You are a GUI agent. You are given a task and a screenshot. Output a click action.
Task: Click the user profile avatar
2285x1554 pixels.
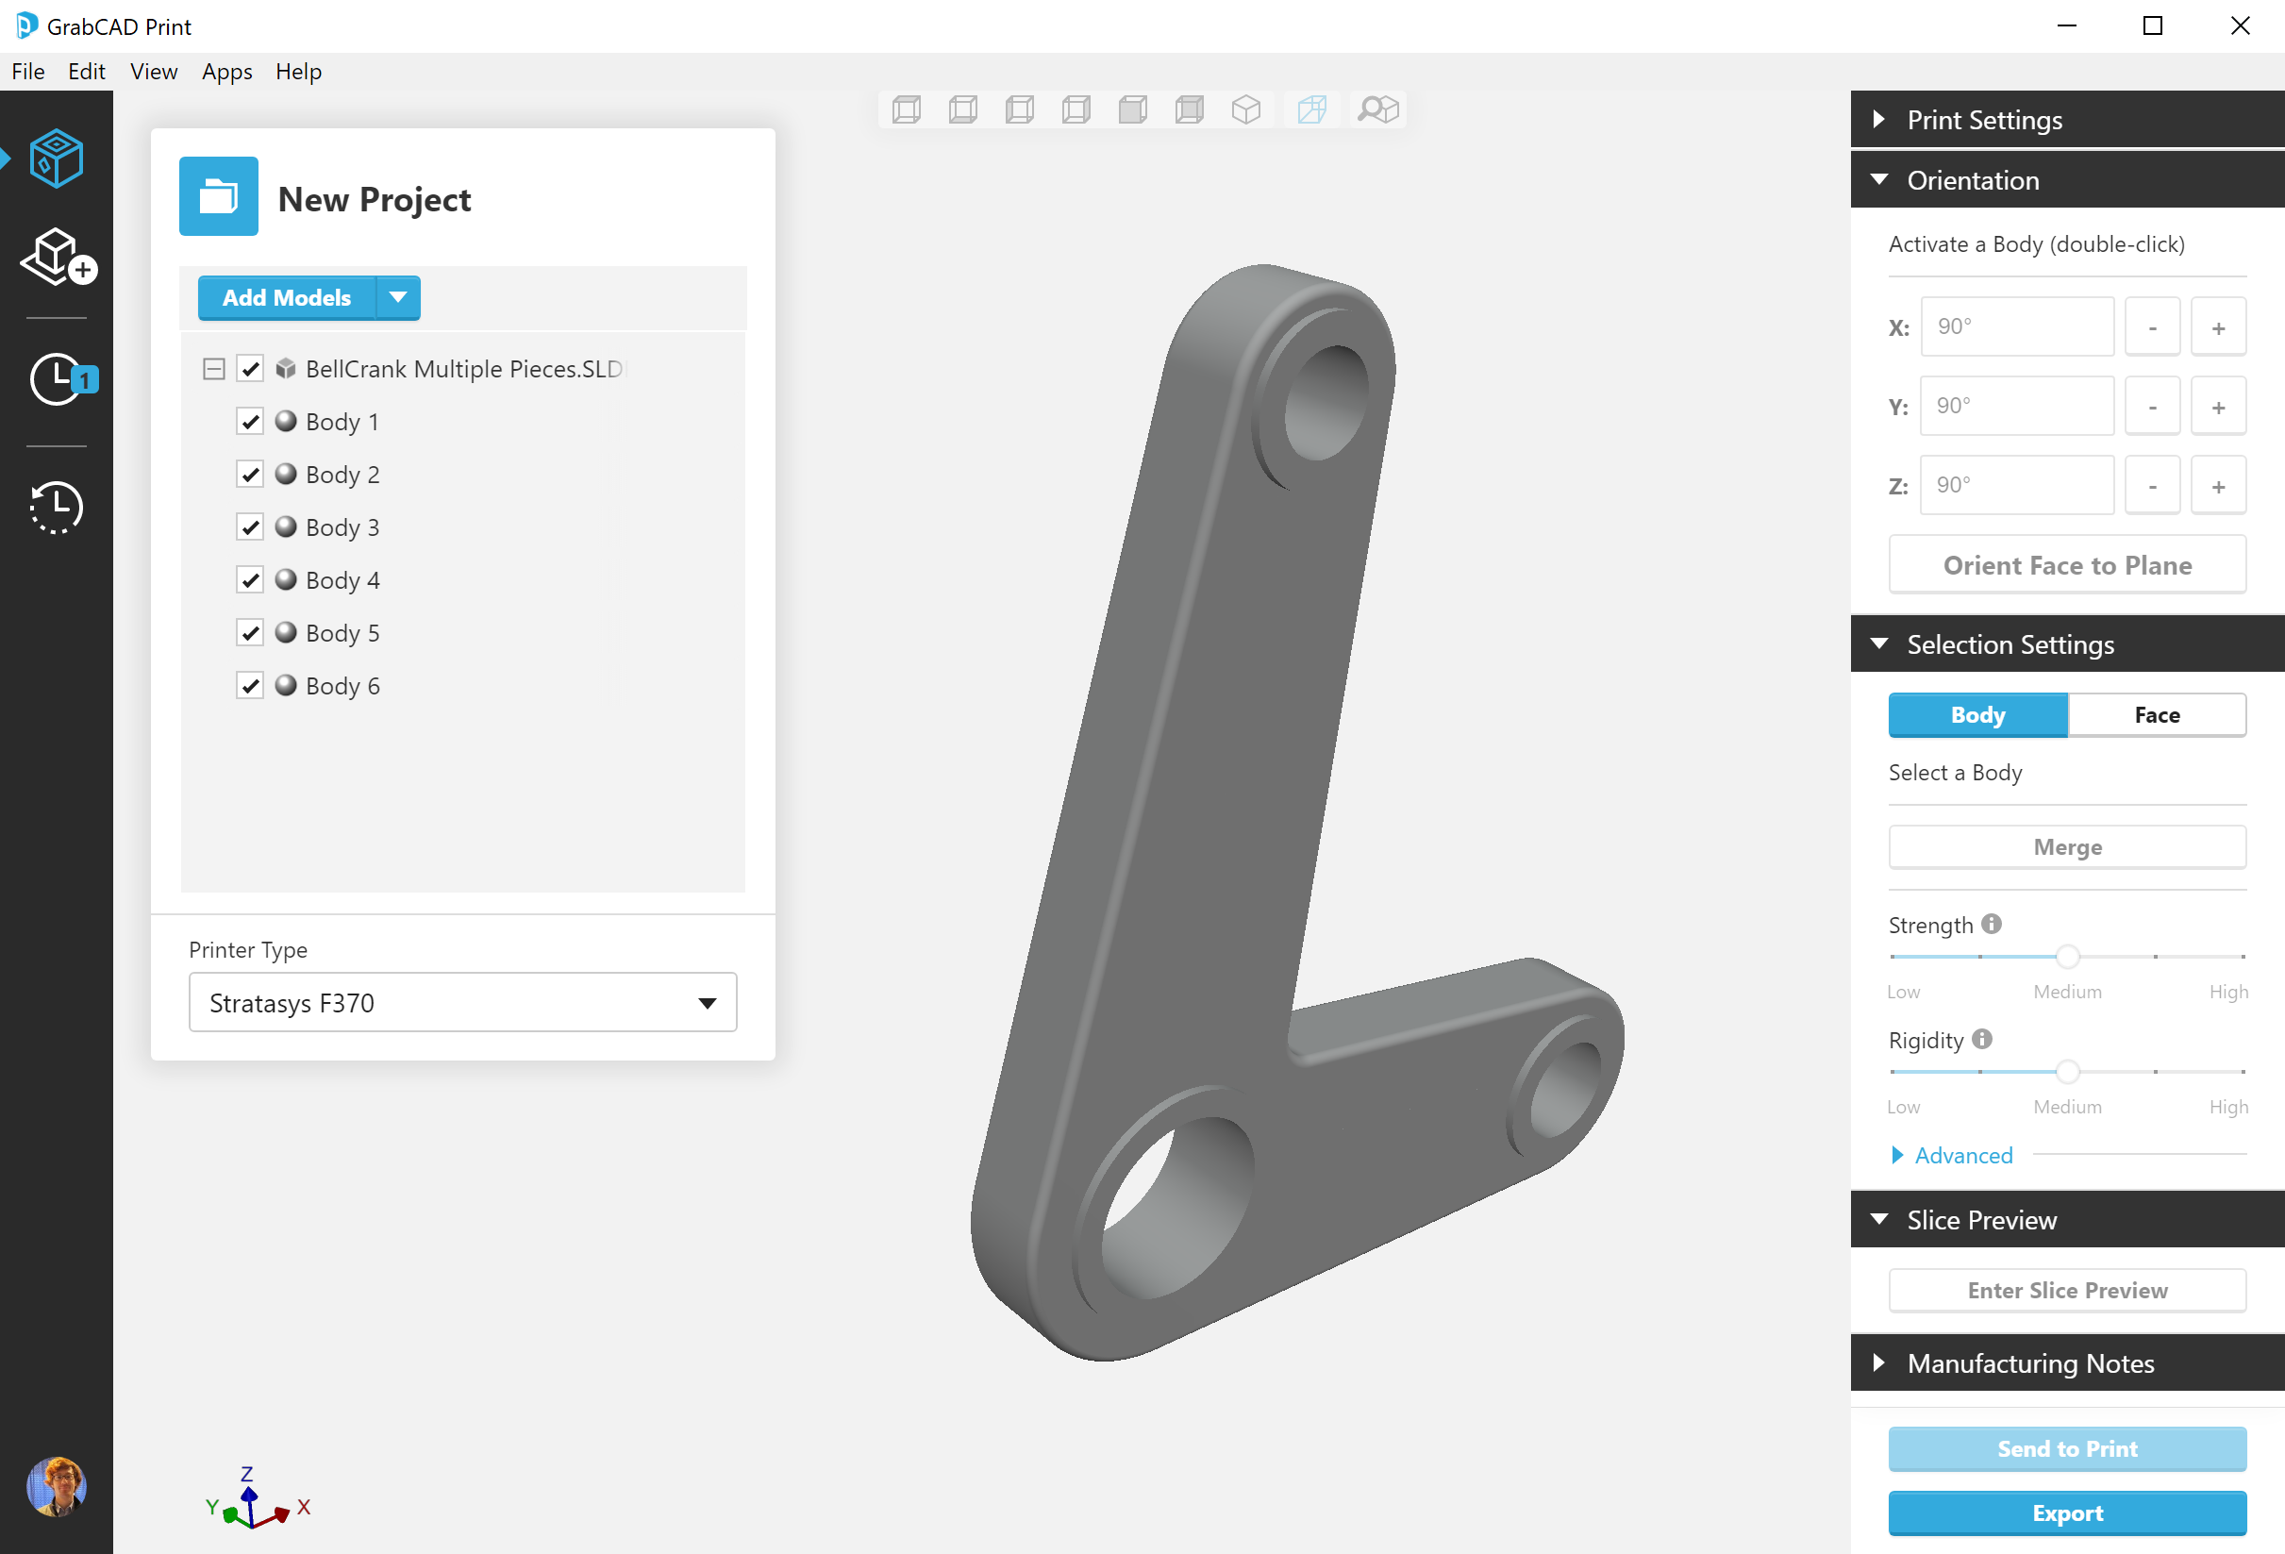57,1486
